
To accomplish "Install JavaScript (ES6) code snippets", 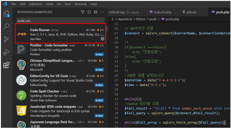I will 99,115.
